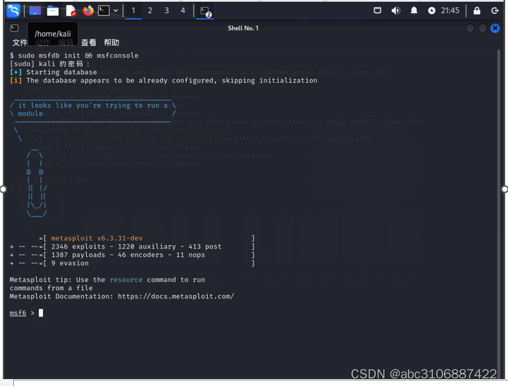Image resolution: width=508 pixels, height=386 pixels.
Task: Click the 'metasploit v6.3.31-dev' version text
Action: pos(97,238)
